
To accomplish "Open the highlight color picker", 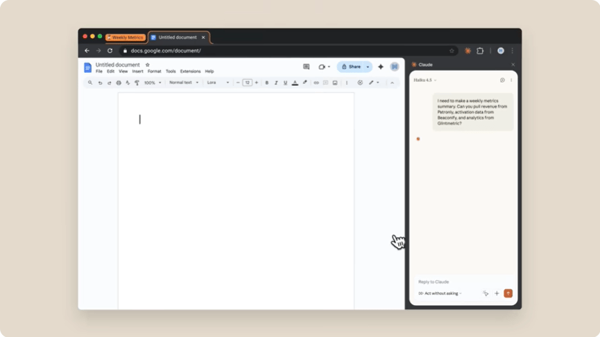I will [305, 83].
